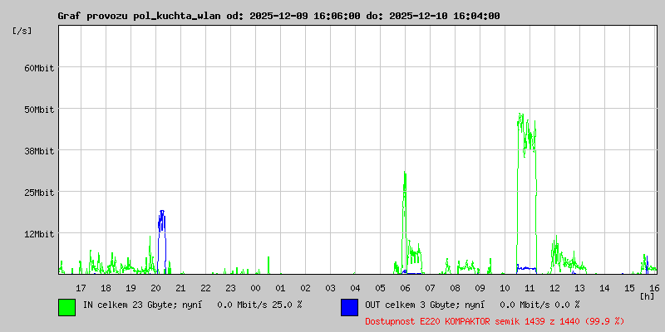Viewport: 665px width, 332px height.
Task: Click the hour label '18' on x-axis
Action: (106, 288)
